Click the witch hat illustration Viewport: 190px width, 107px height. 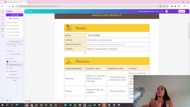(x=69, y=61)
